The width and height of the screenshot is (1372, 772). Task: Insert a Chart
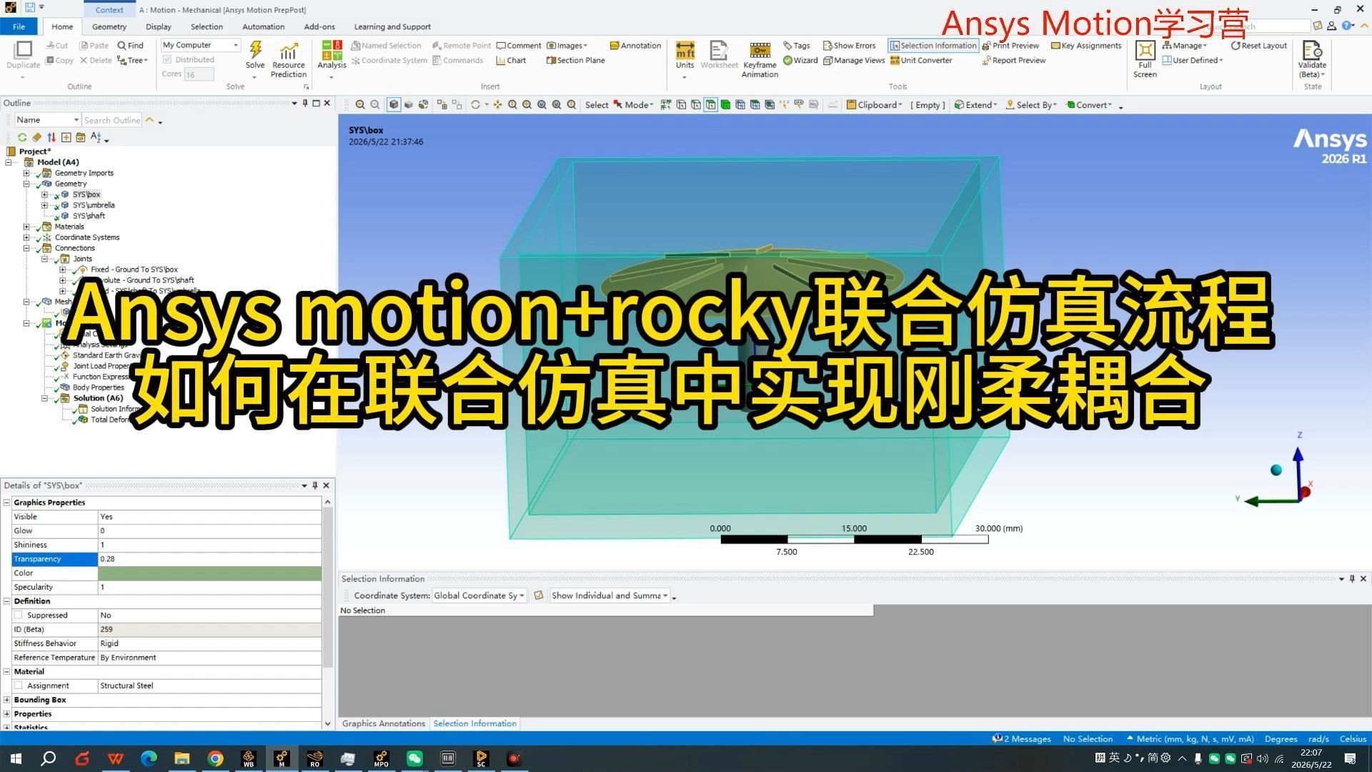coord(511,60)
